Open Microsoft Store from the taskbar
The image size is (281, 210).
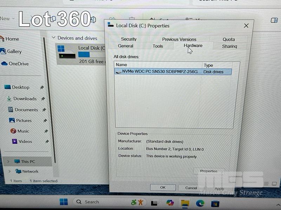pyautogui.click(x=215, y=203)
